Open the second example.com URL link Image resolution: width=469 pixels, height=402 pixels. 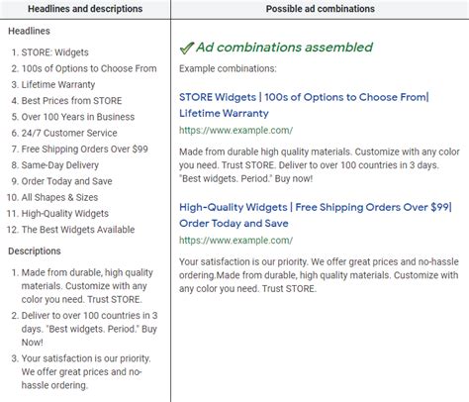(235, 241)
